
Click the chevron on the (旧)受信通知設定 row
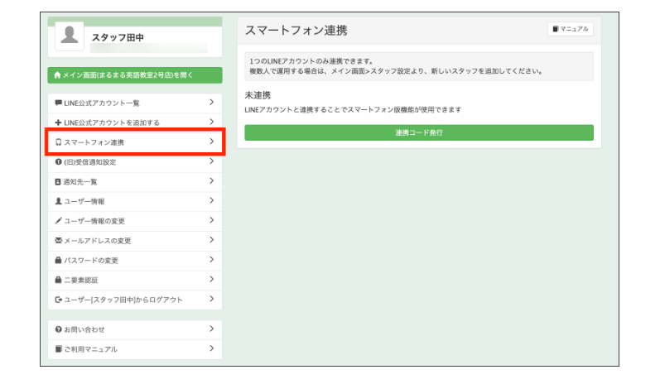(212, 161)
